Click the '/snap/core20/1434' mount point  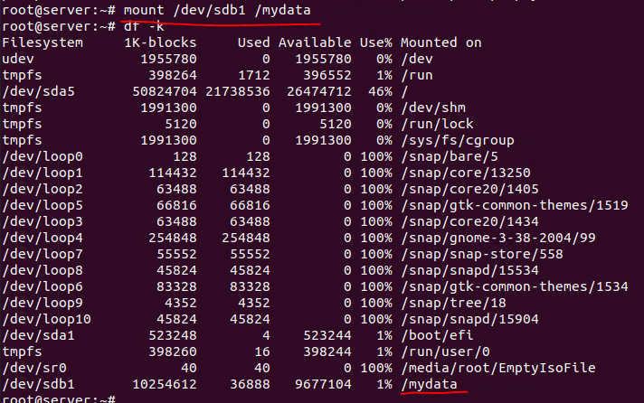click(469, 221)
